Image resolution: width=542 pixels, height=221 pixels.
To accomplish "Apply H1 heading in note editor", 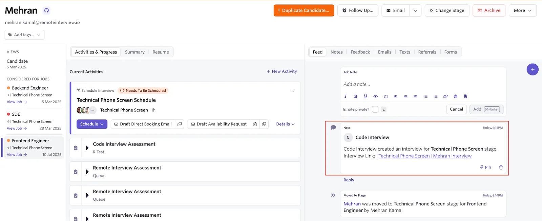I will click(x=395, y=96).
